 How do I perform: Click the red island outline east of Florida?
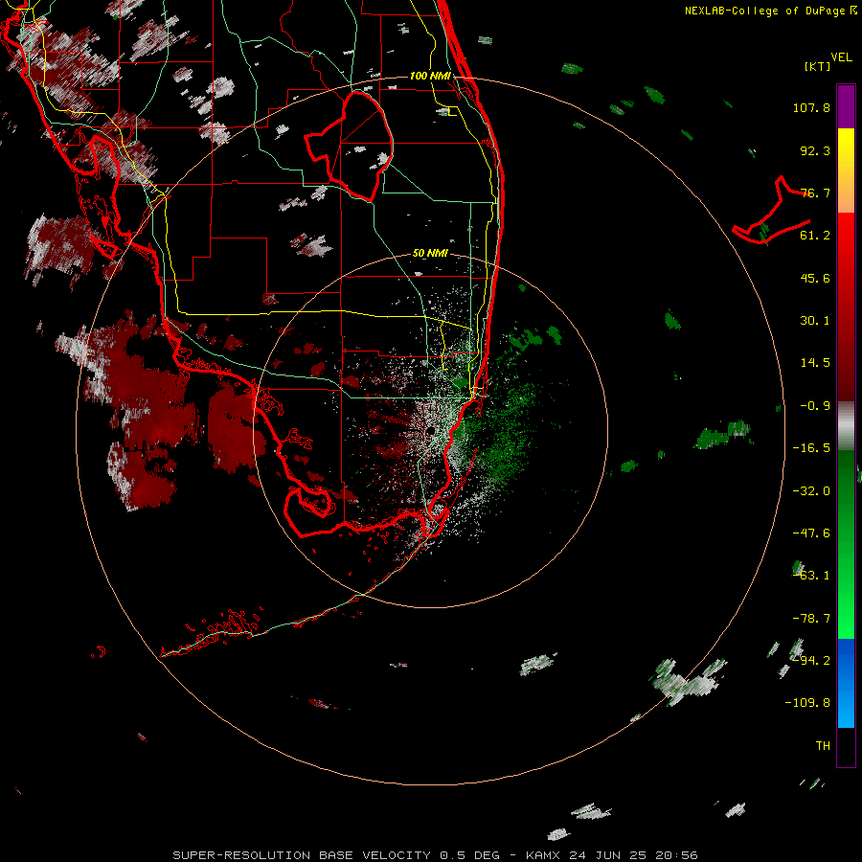(772, 211)
